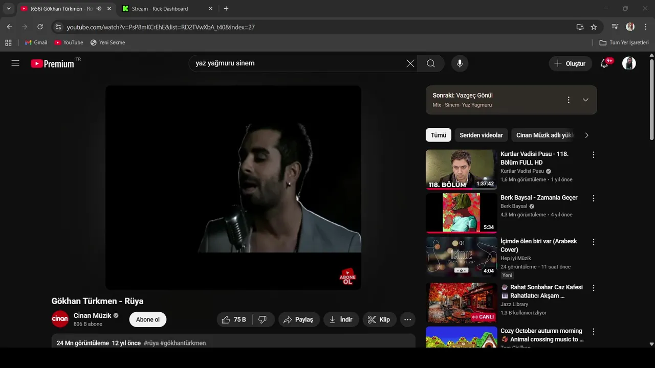Open the Chrome profile avatar
Image resolution: width=655 pixels, height=368 pixels.
pyautogui.click(x=630, y=27)
